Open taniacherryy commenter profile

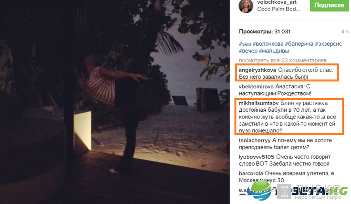tap(255, 140)
